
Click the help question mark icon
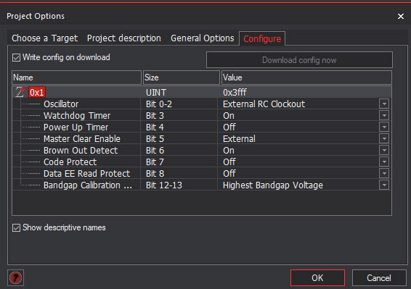click(x=15, y=277)
